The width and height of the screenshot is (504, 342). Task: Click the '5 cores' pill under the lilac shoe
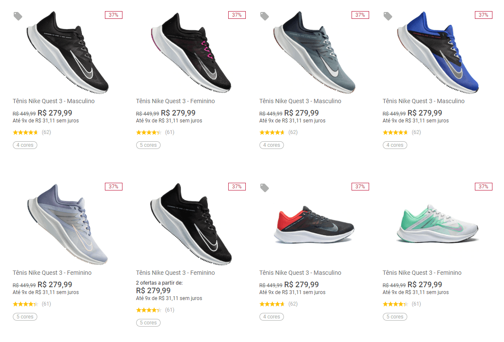click(25, 317)
